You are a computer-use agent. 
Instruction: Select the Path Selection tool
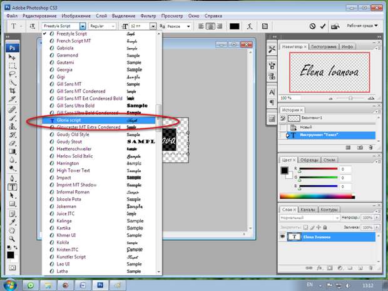coord(12,195)
